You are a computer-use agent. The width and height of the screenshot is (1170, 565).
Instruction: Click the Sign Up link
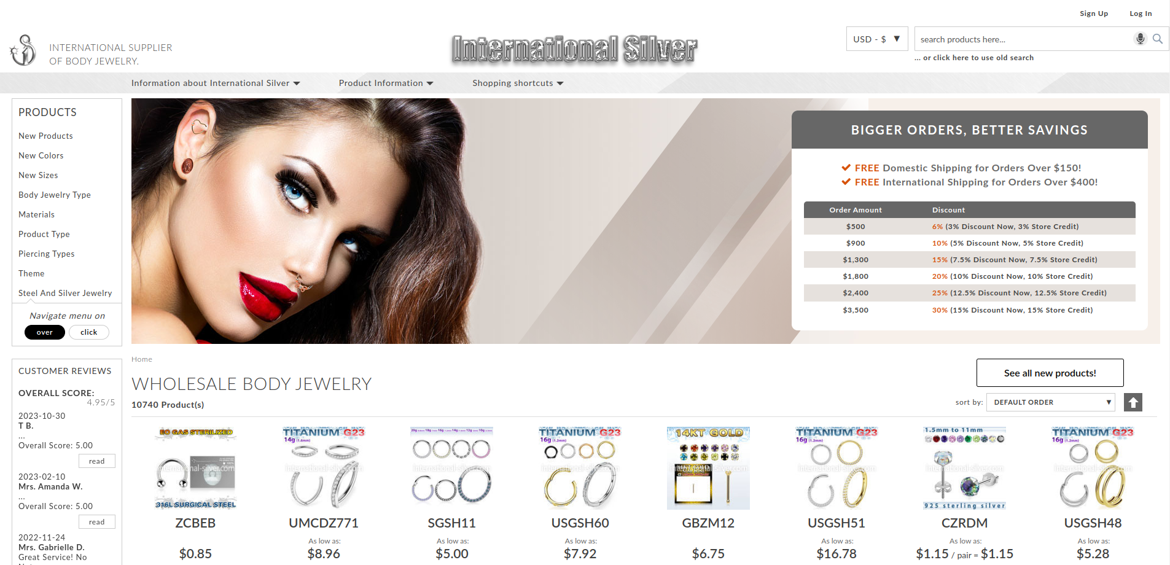click(x=1094, y=14)
